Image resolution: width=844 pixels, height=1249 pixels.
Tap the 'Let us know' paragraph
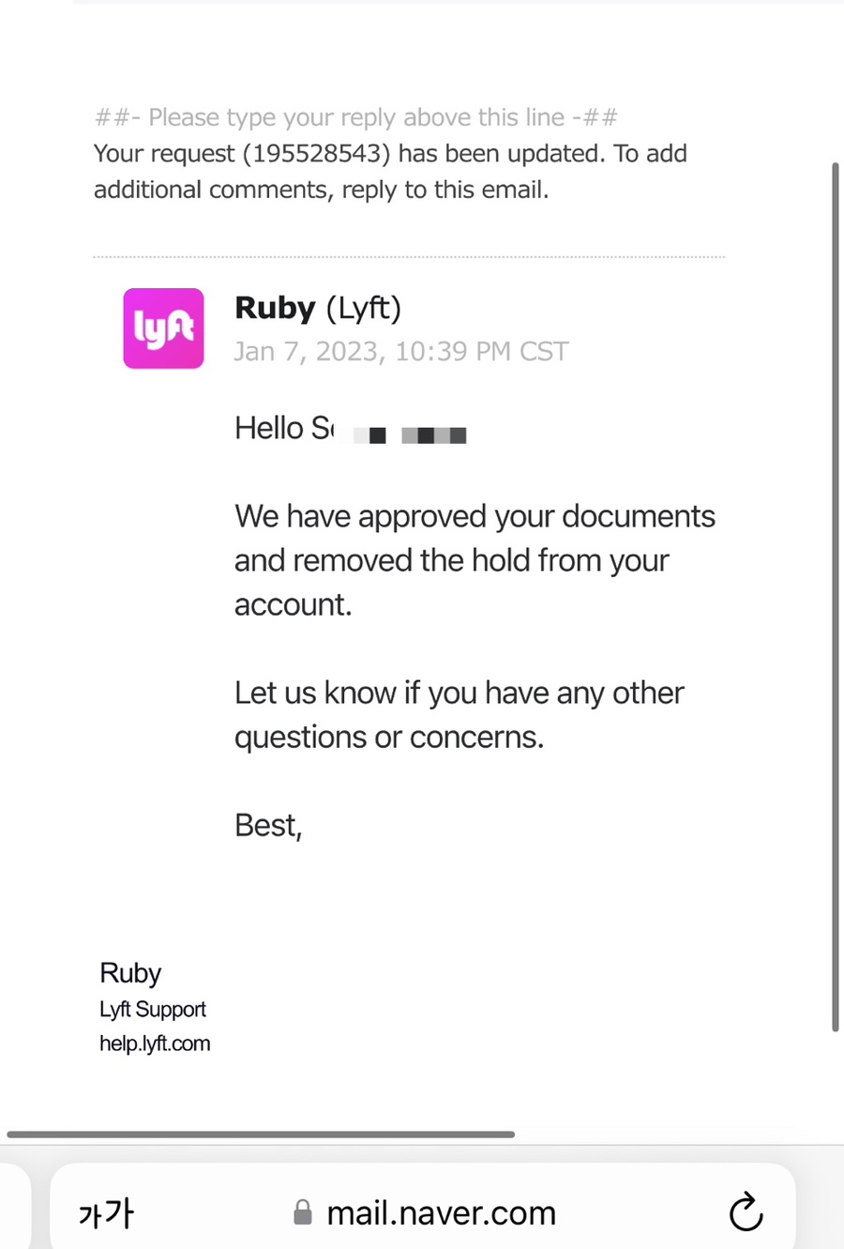click(460, 714)
